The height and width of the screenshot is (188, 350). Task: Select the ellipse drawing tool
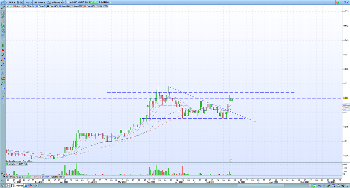pyautogui.click(x=3, y=59)
